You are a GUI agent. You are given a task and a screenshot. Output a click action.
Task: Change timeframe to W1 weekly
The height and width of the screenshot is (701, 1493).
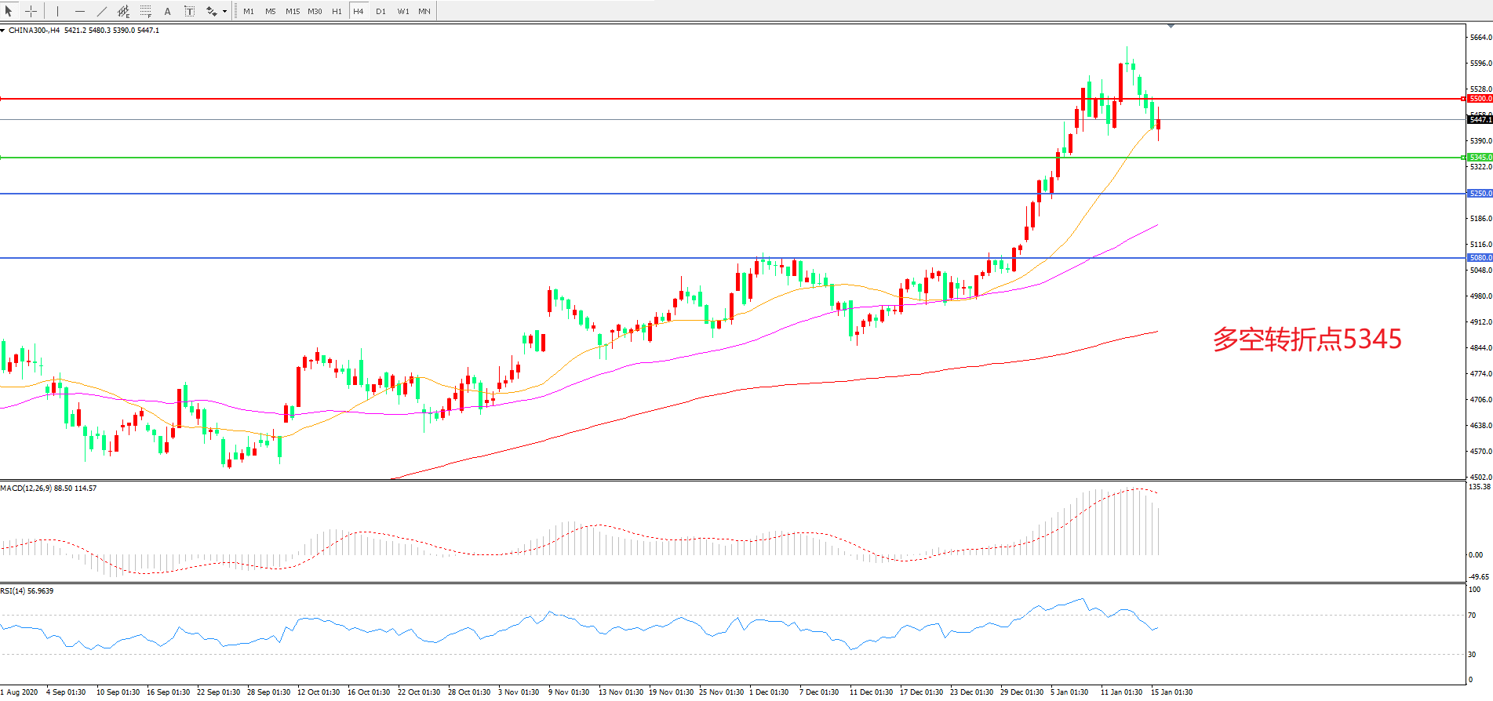point(402,11)
